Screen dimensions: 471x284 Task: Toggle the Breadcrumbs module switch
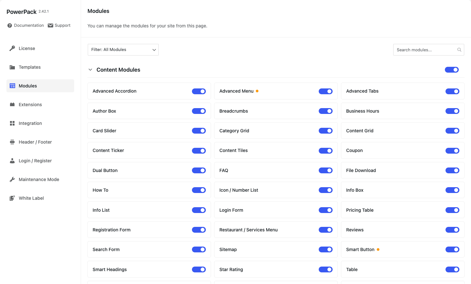(326, 111)
